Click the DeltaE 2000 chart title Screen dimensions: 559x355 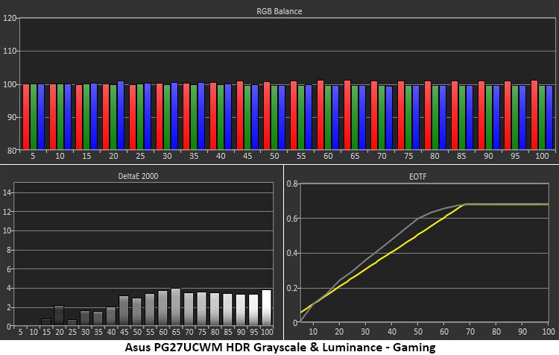pyautogui.click(x=138, y=176)
